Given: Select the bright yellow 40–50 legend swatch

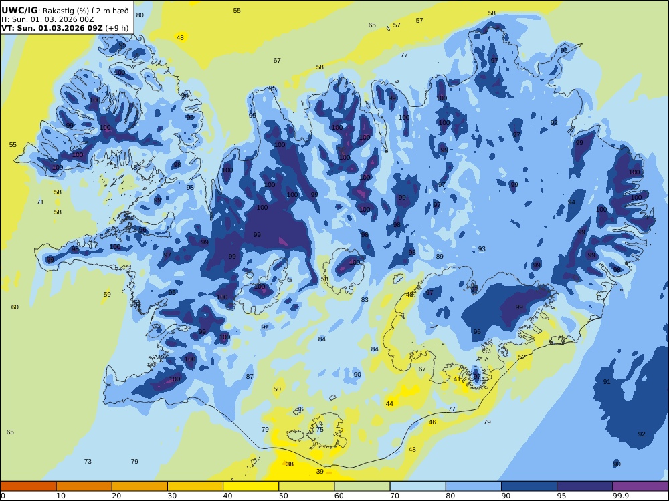Looking at the screenshot, I should (251, 486).
